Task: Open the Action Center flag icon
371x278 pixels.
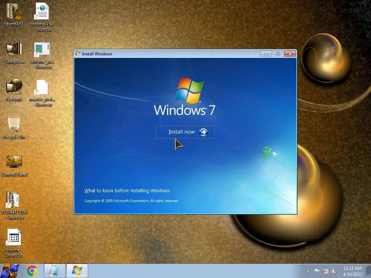Action: point(317,271)
